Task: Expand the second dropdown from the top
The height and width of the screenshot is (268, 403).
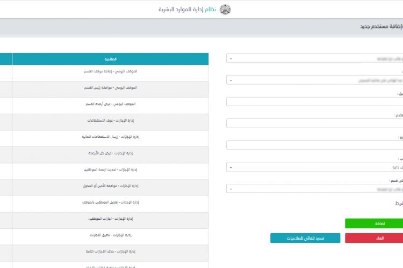Action: click(314, 80)
